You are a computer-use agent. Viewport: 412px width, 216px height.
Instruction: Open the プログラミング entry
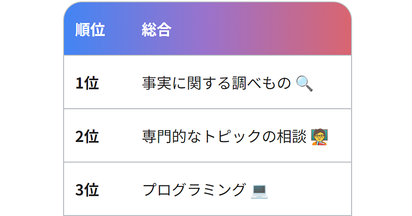coord(194,190)
